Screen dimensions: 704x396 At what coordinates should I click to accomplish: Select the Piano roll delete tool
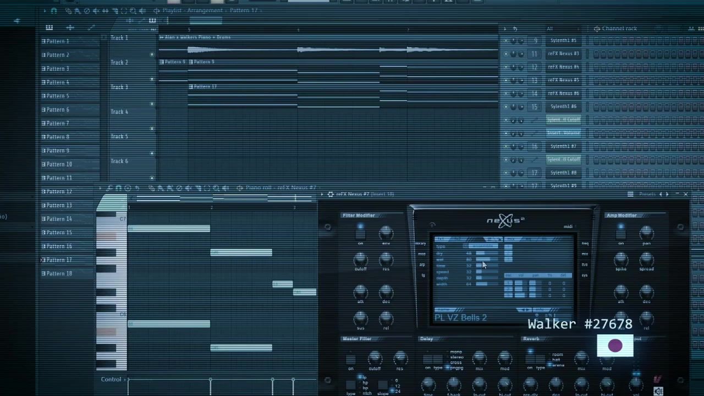click(x=179, y=188)
